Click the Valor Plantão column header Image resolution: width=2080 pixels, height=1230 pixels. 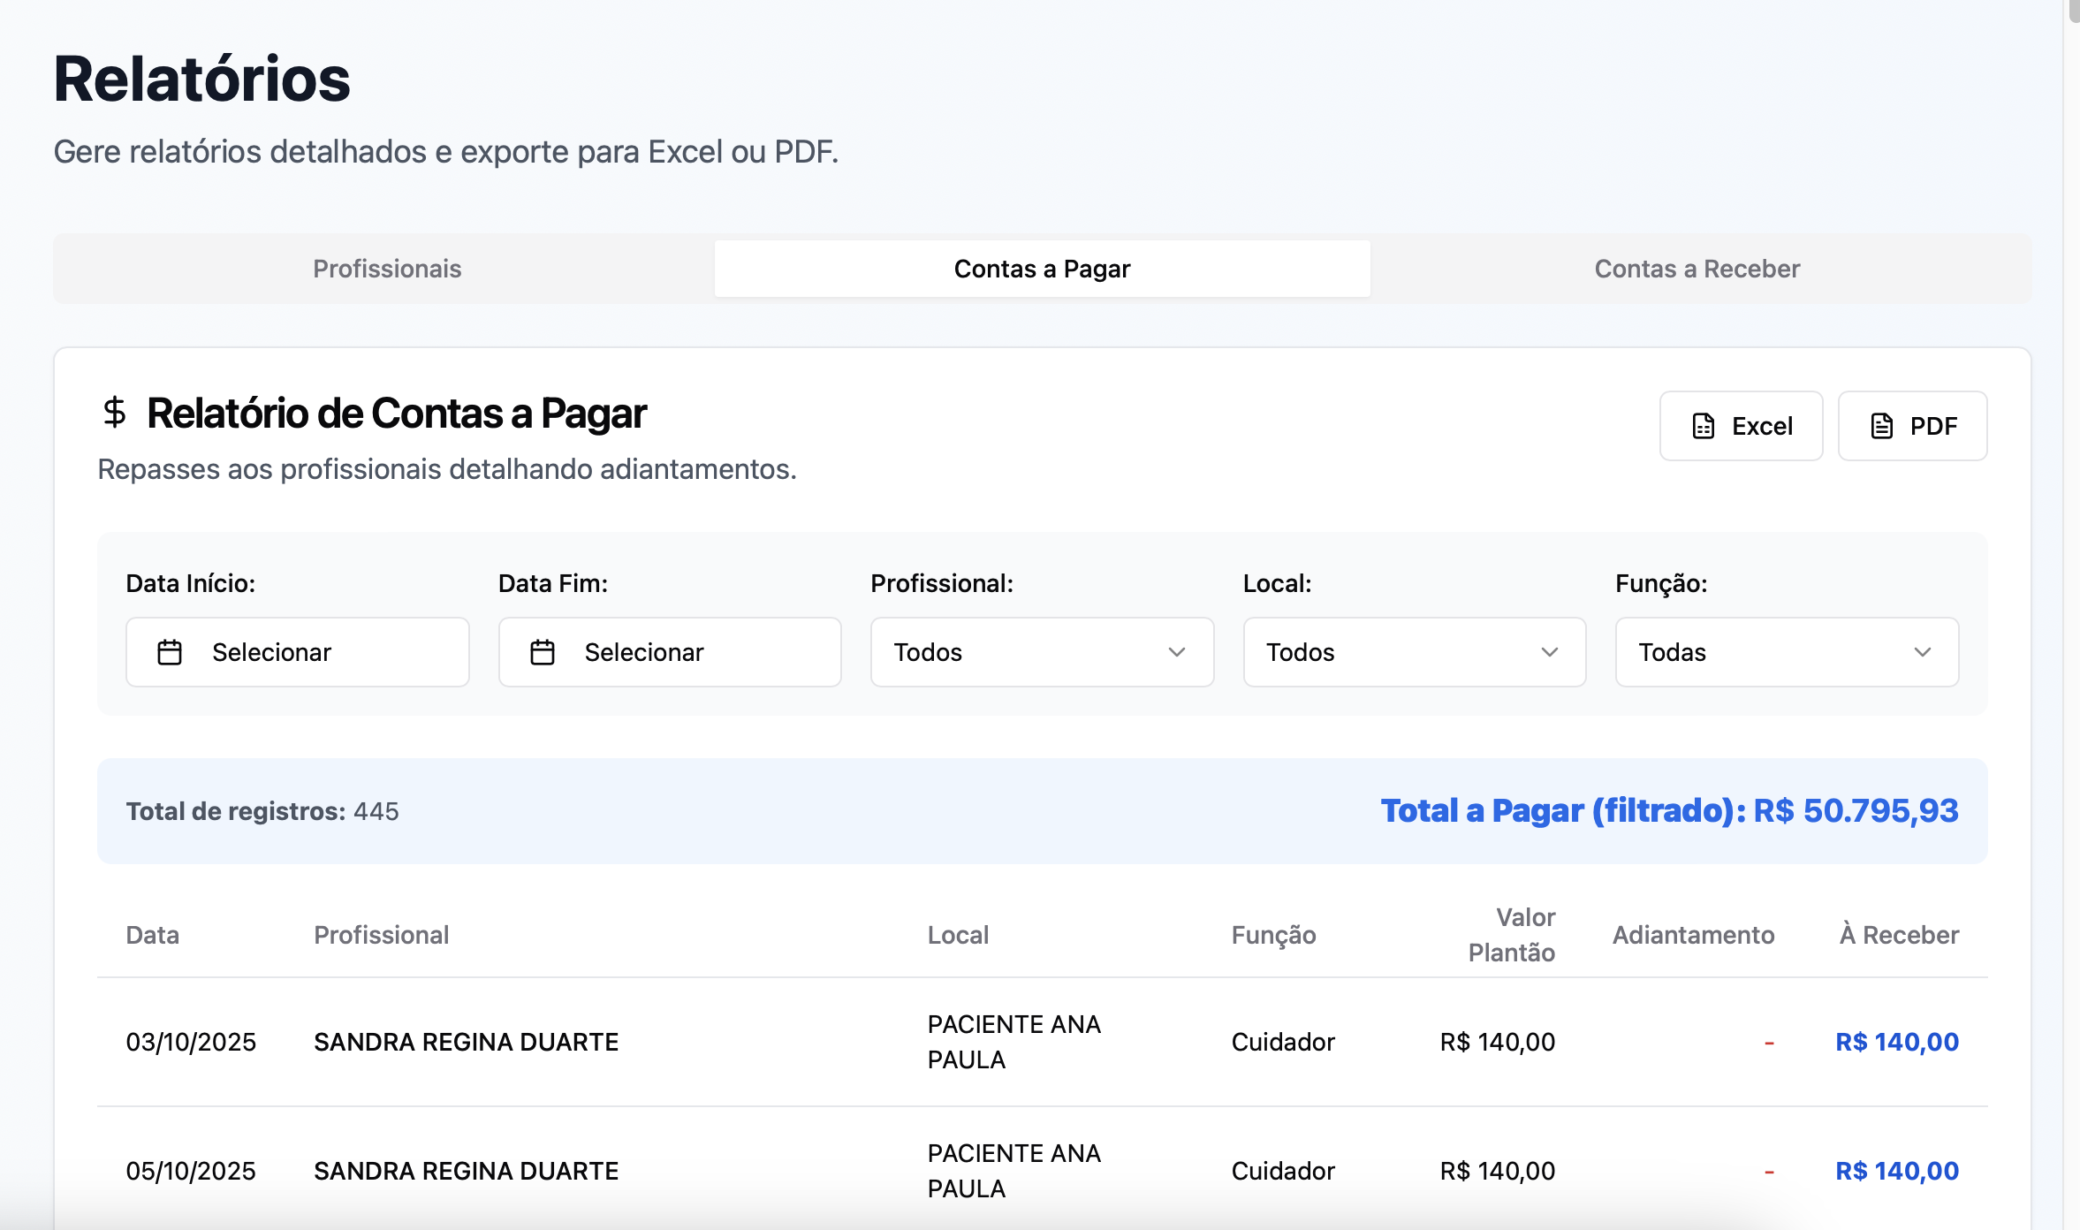click(1511, 935)
